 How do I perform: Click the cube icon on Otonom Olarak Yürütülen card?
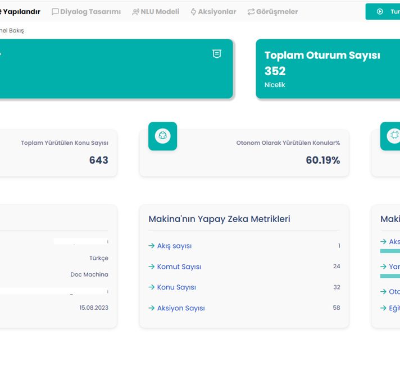(162, 136)
